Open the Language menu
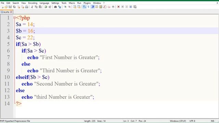The image size is (219, 123). tap(44, 3)
